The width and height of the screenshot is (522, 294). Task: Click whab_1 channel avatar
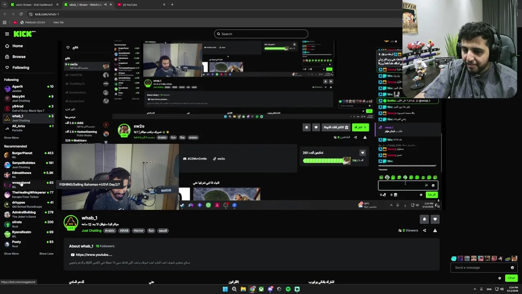coord(71,223)
